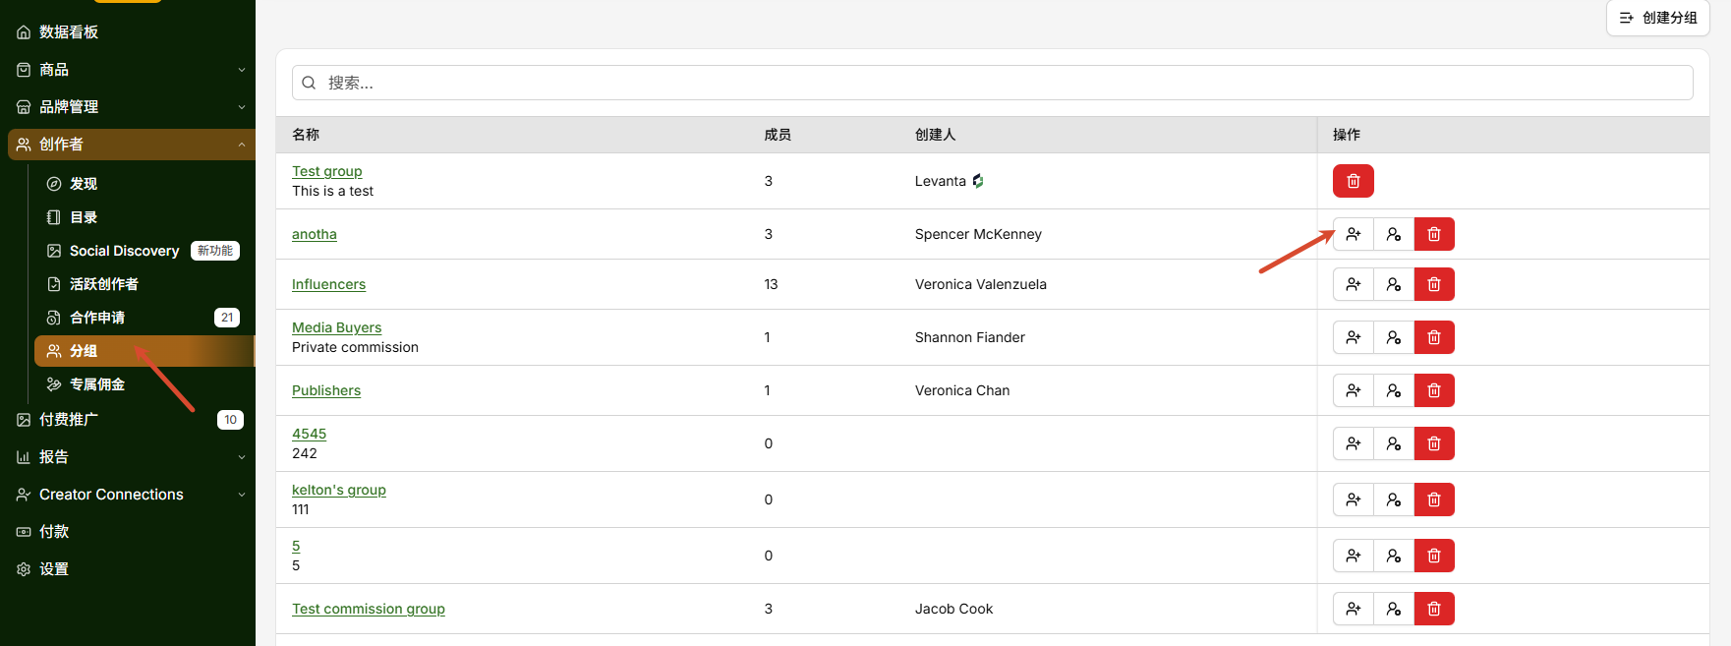Open the Influencers group link

[x=328, y=284]
